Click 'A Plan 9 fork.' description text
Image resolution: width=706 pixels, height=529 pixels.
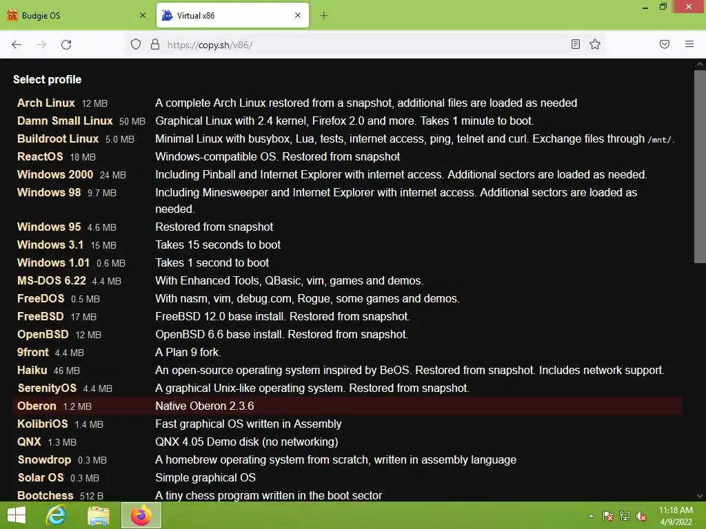[x=188, y=353]
